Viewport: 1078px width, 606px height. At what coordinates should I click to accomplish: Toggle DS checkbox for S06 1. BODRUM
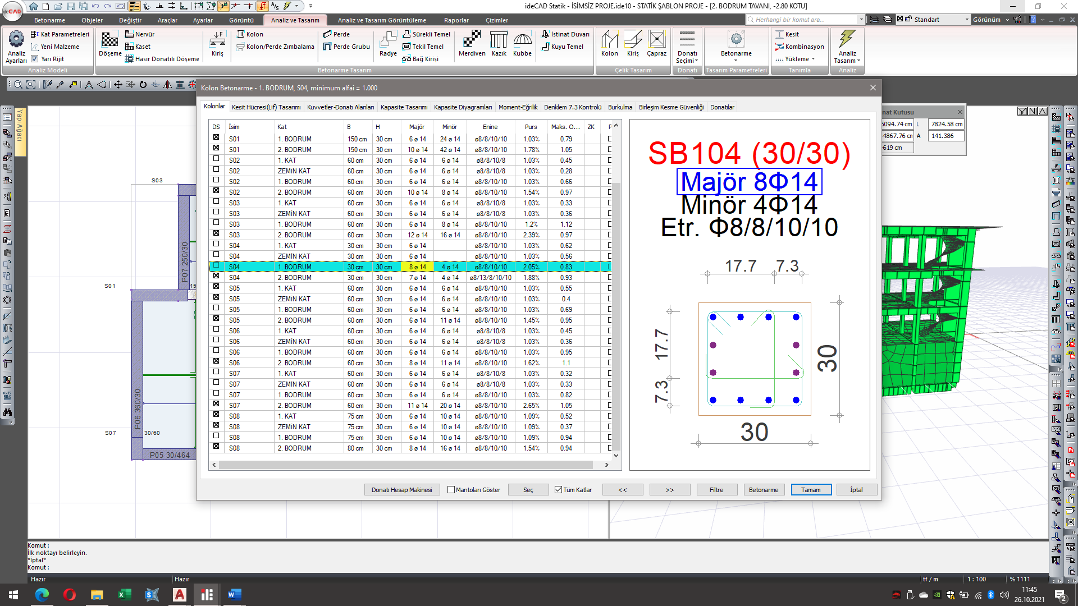coord(216,350)
